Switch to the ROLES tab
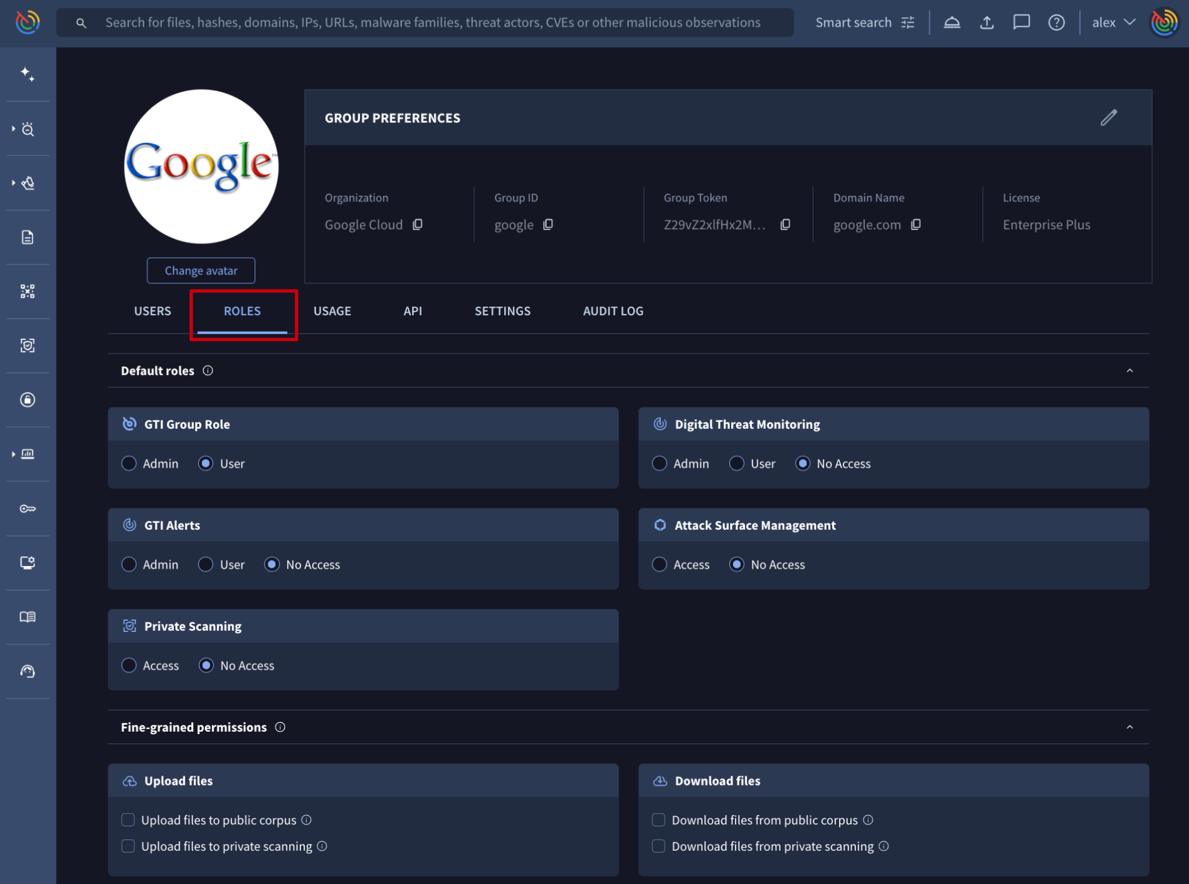 tap(242, 311)
